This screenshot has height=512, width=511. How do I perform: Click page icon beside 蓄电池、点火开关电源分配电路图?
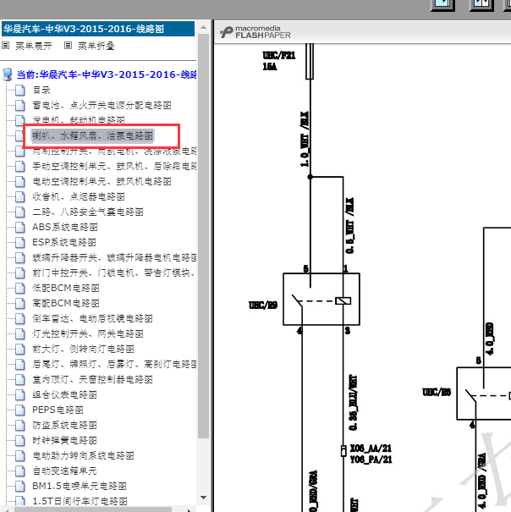[x=20, y=105]
